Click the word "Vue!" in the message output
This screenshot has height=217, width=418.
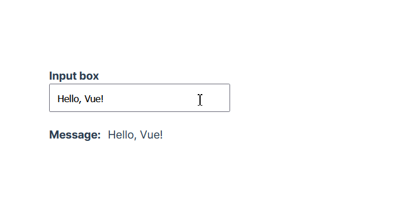point(151,134)
